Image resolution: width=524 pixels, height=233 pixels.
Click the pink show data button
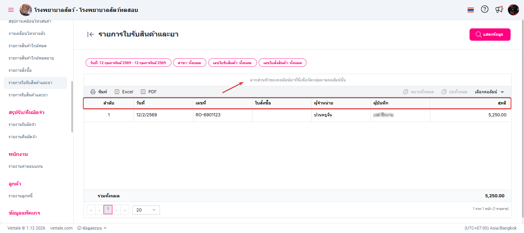click(x=490, y=35)
